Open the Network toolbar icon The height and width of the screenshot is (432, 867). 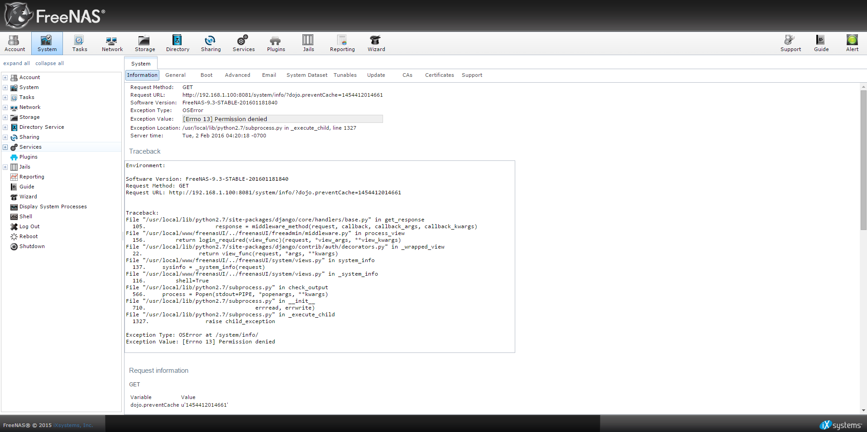tap(112, 43)
